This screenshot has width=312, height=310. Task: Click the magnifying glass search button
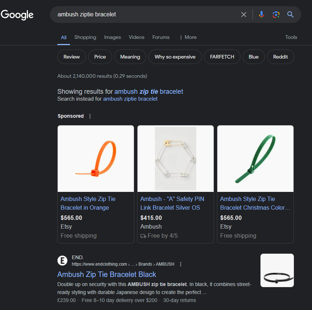click(290, 15)
